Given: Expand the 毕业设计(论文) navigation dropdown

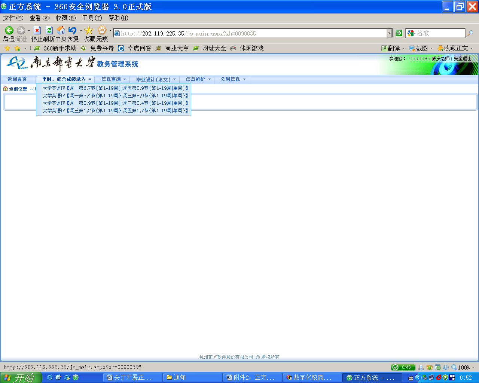Looking at the screenshot, I should (156, 79).
